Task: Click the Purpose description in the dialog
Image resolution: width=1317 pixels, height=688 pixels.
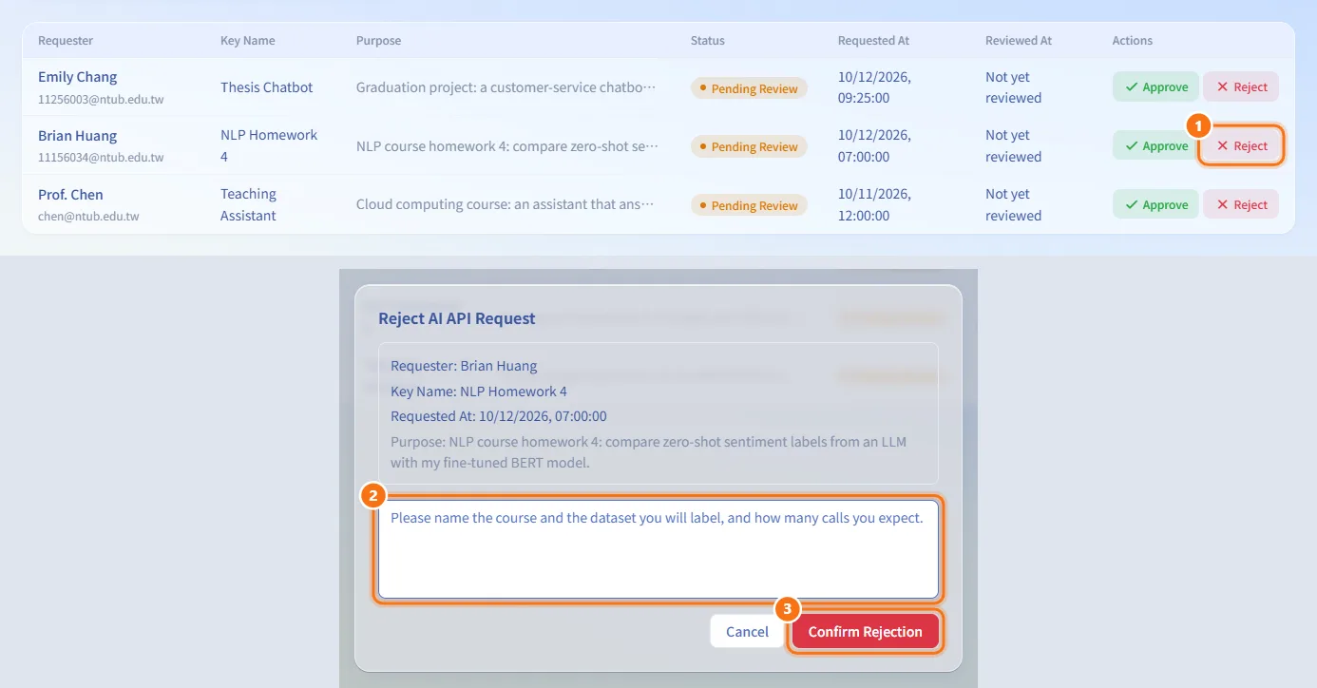Action: pos(649,452)
